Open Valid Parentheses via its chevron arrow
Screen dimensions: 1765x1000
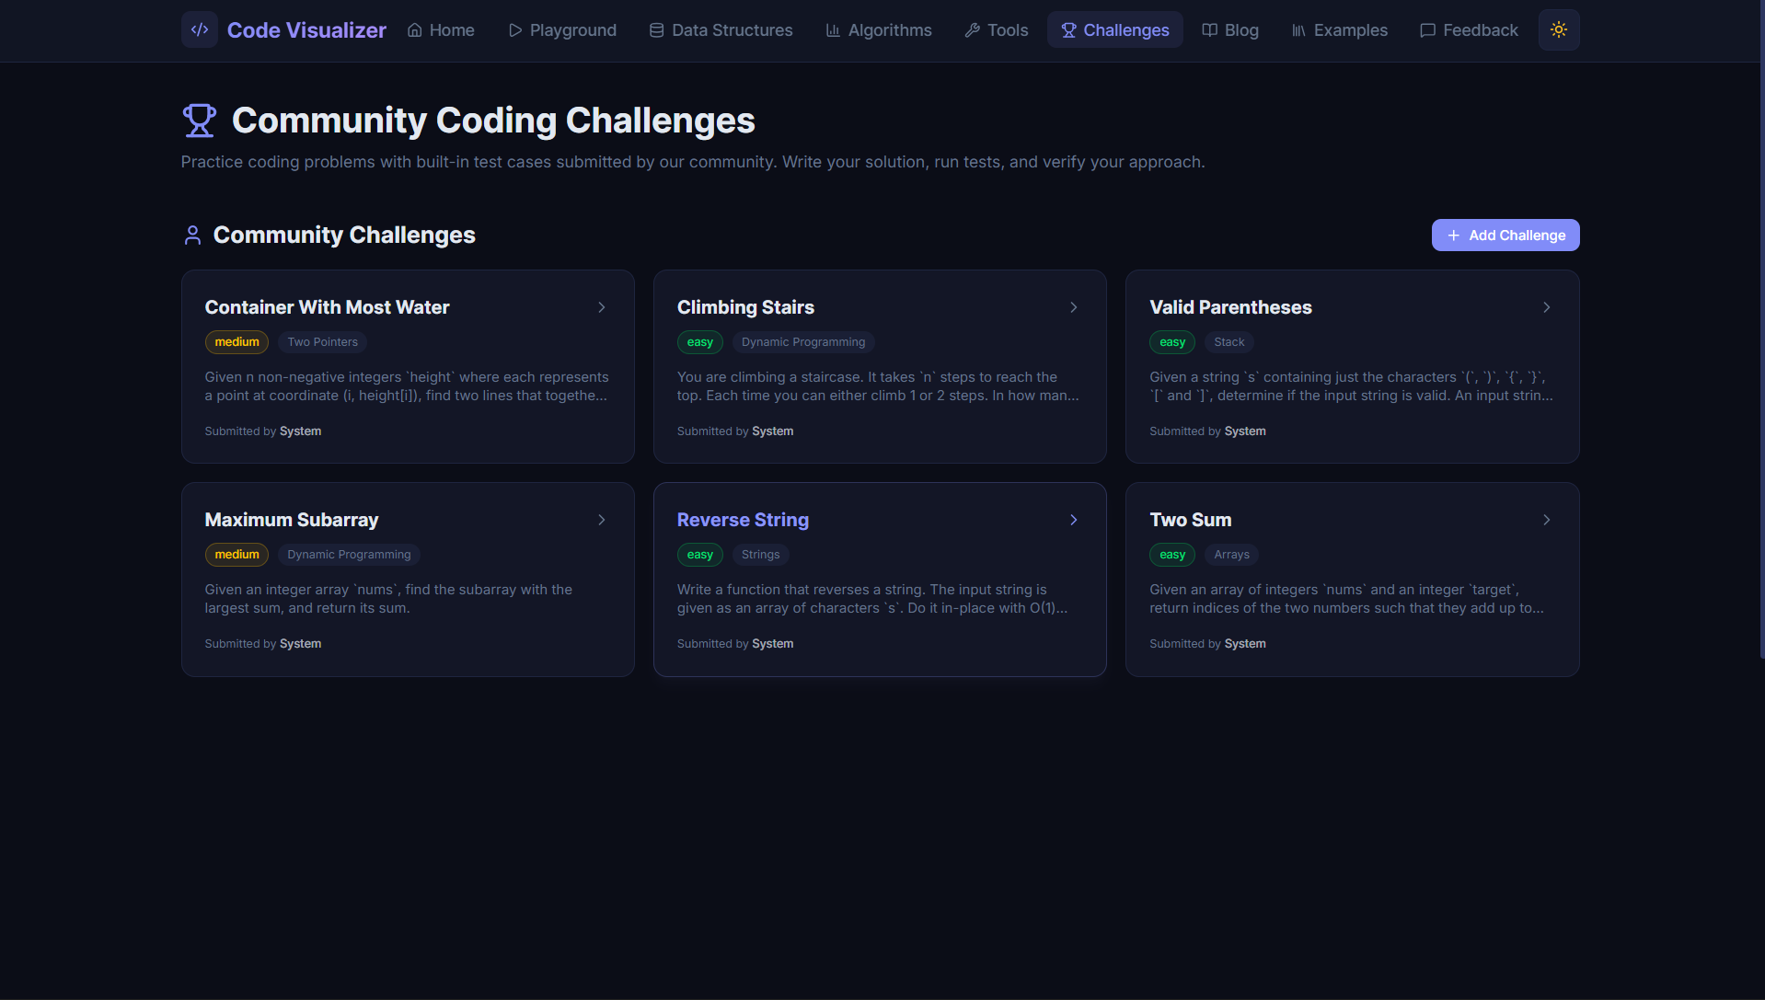coord(1547,307)
